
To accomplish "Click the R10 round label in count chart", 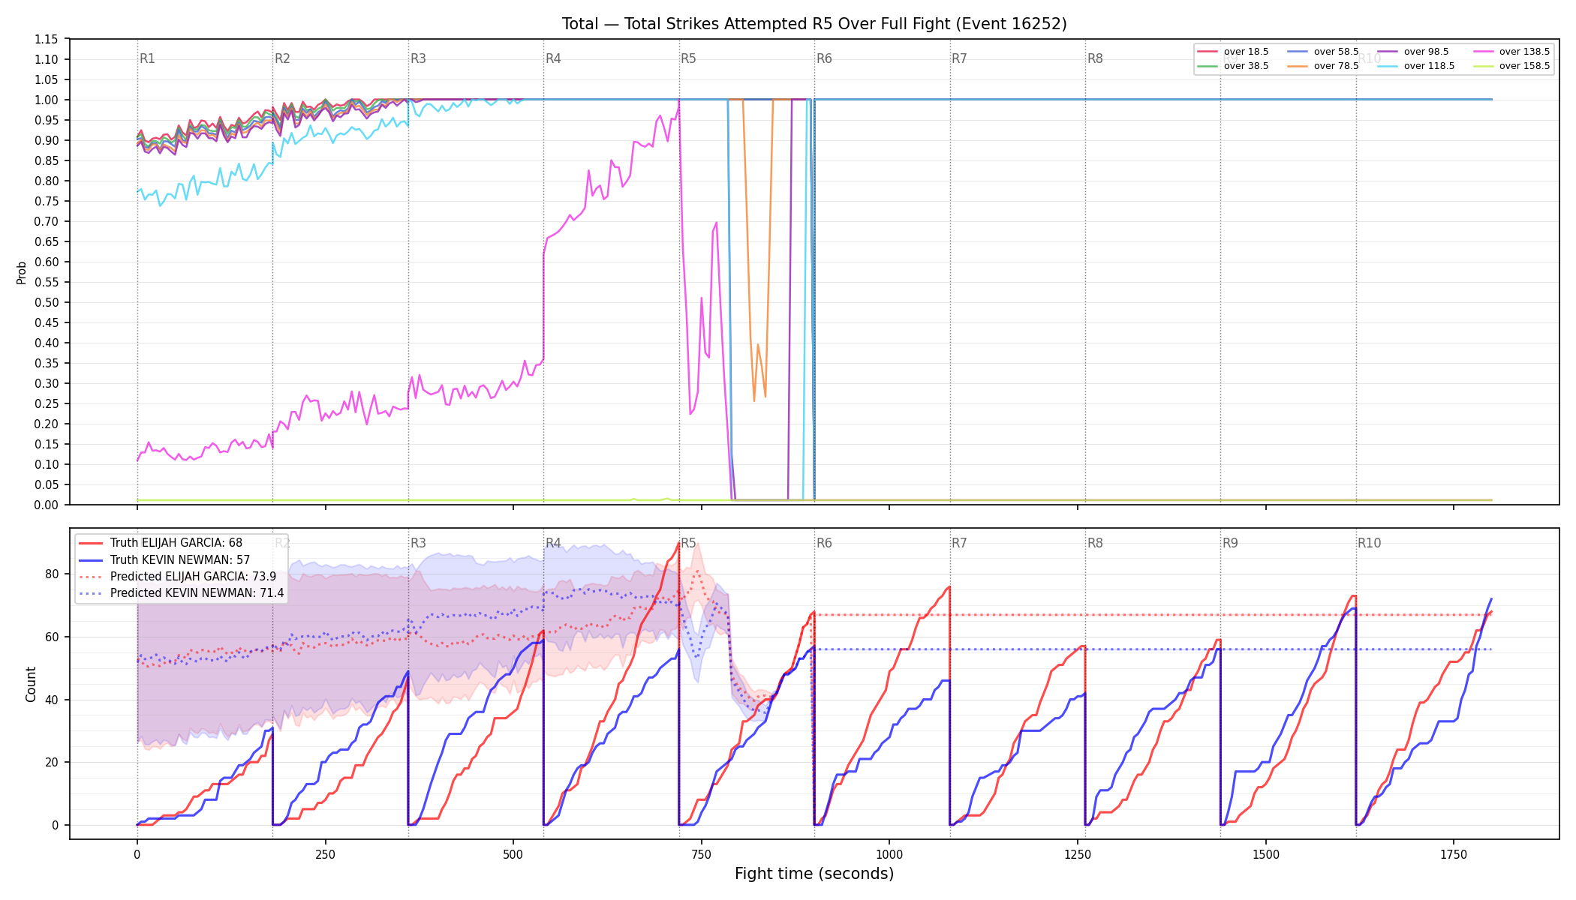I will (x=1369, y=543).
